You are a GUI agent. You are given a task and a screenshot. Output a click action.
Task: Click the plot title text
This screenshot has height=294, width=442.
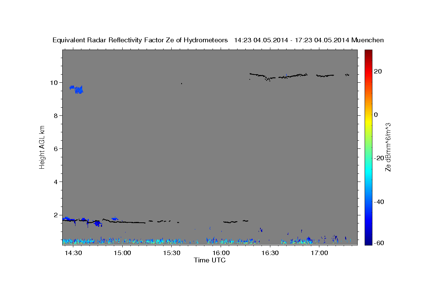218,40
